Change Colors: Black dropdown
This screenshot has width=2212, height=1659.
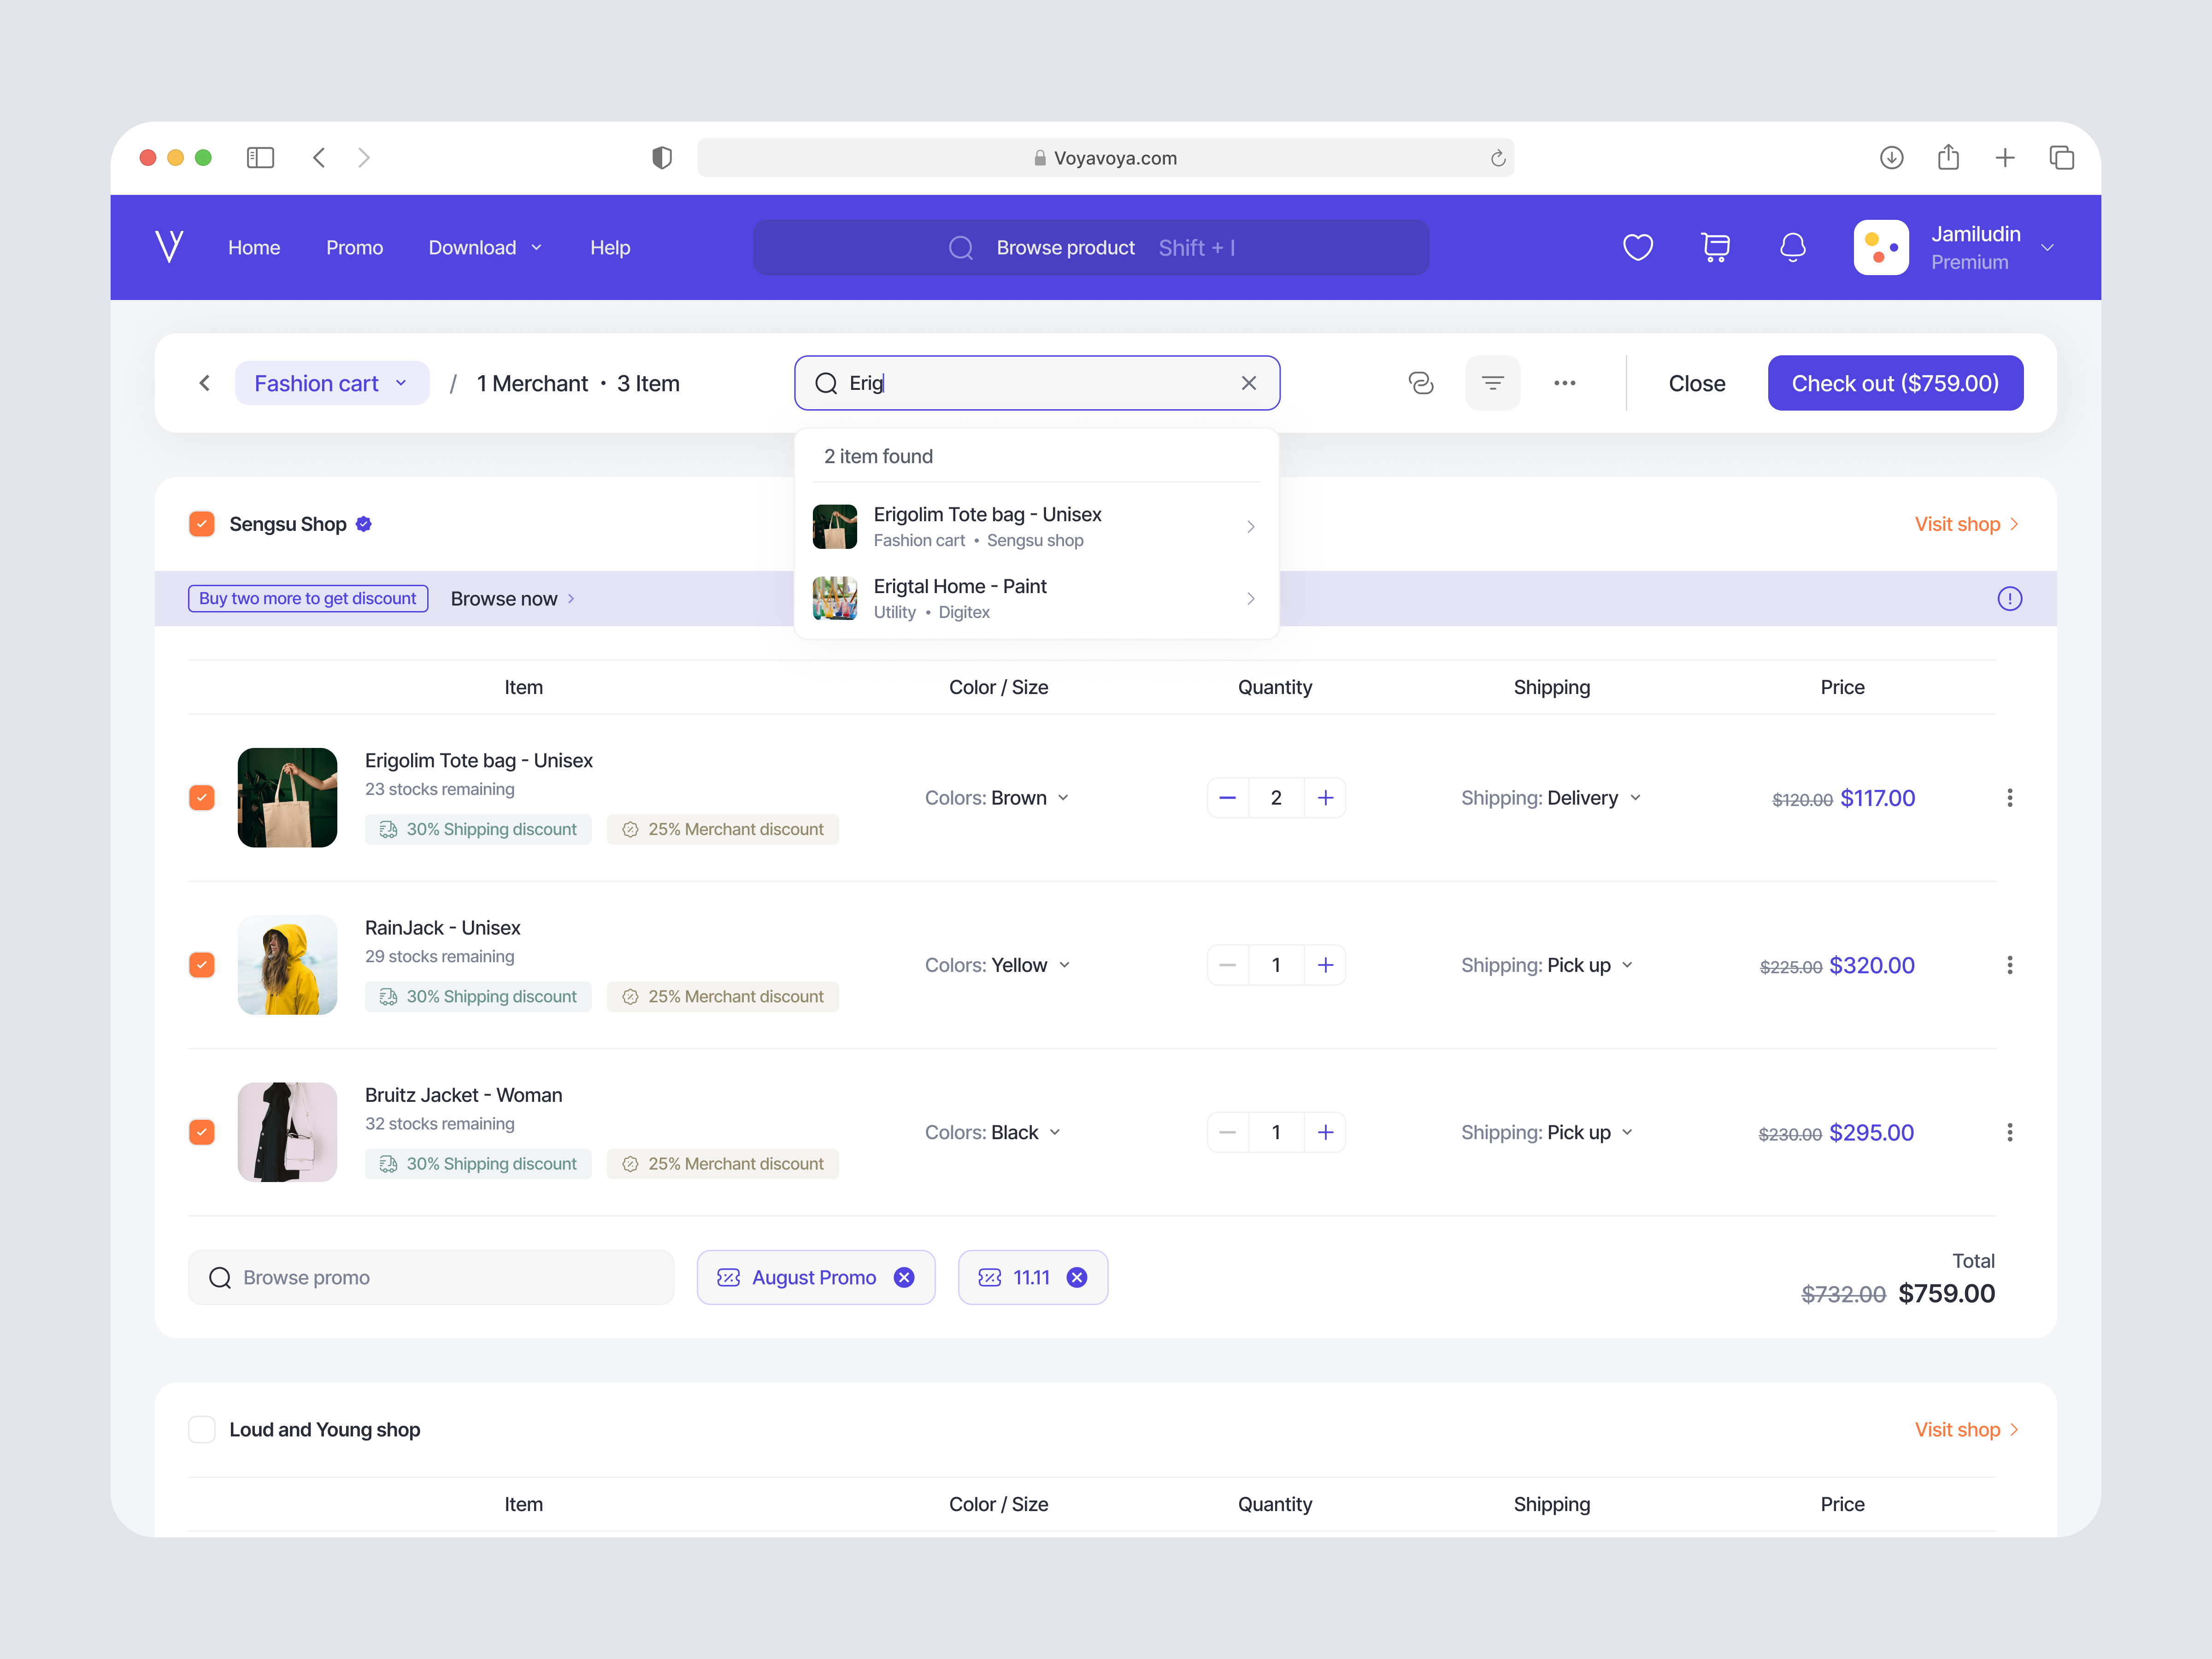tap(993, 1132)
